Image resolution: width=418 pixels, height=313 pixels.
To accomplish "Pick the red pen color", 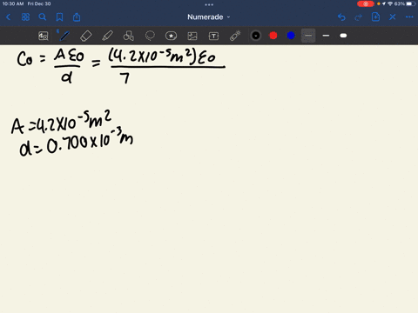I will click(273, 36).
